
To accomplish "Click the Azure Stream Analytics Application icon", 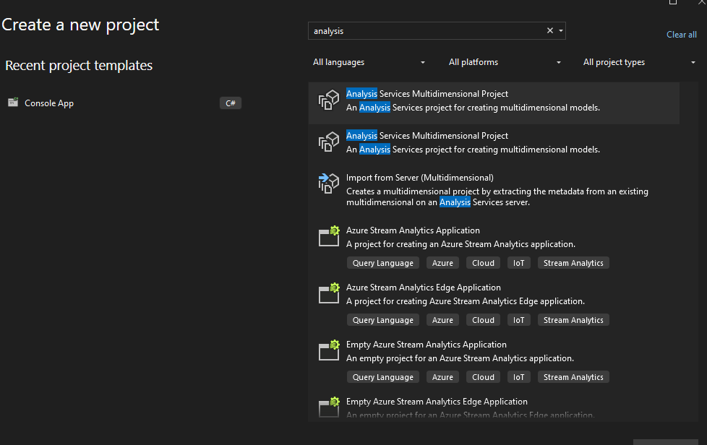I will (x=329, y=236).
